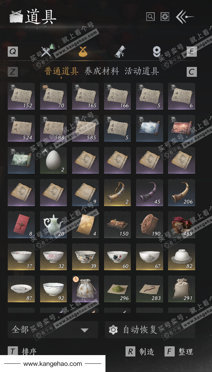Viewport: 212px width, 372px height.
Task: Switch to 养成材料 tab
Action: tap(102, 71)
